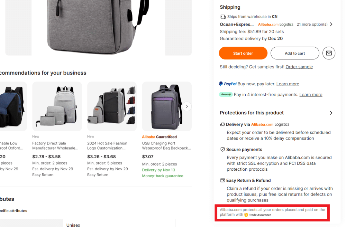
Task: Click the Start order button
Action: pyautogui.click(x=243, y=53)
